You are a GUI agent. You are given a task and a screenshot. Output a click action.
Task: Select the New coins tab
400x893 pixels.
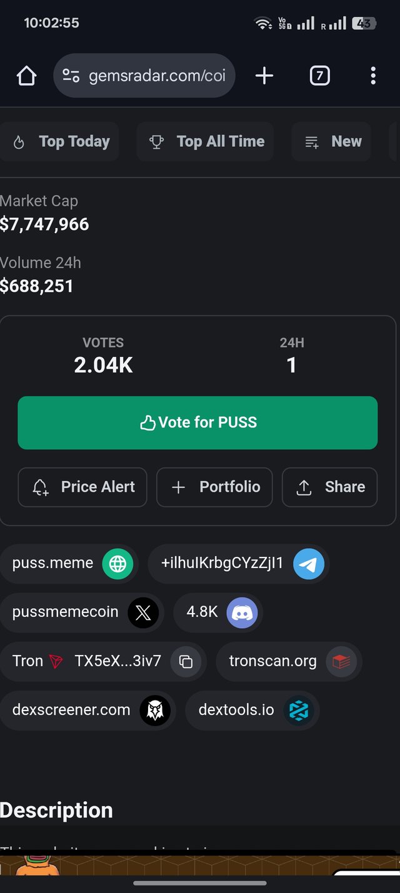pos(332,142)
